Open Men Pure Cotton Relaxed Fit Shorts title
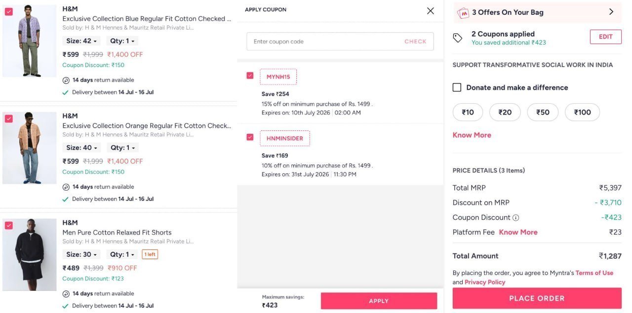The width and height of the screenshot is (632, 313). 117,233
